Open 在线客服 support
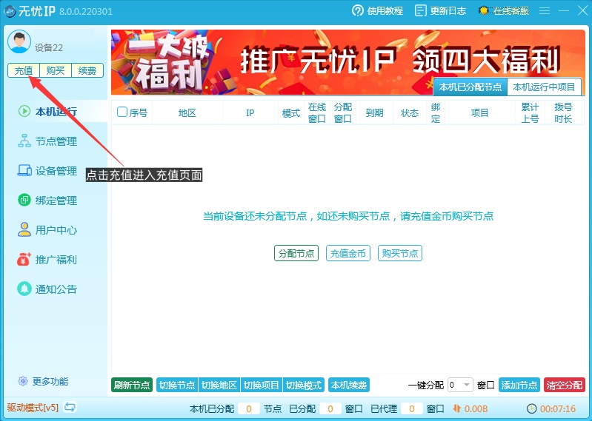The image size is (592, 421). [x=504, y=10]
